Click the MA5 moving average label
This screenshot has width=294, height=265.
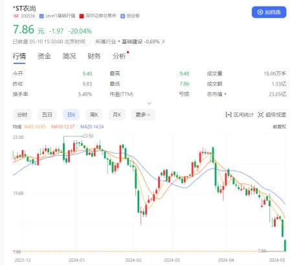coord(35,127)
